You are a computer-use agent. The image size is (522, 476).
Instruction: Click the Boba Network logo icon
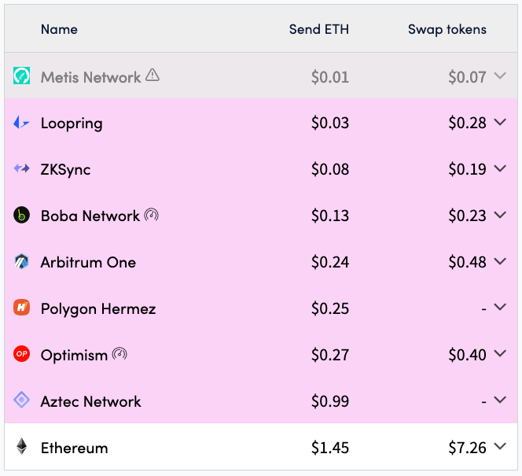click(x=22, y=215)
